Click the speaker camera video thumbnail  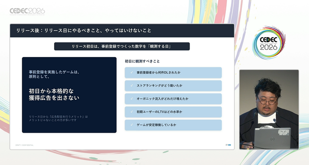tap(269, 110)
